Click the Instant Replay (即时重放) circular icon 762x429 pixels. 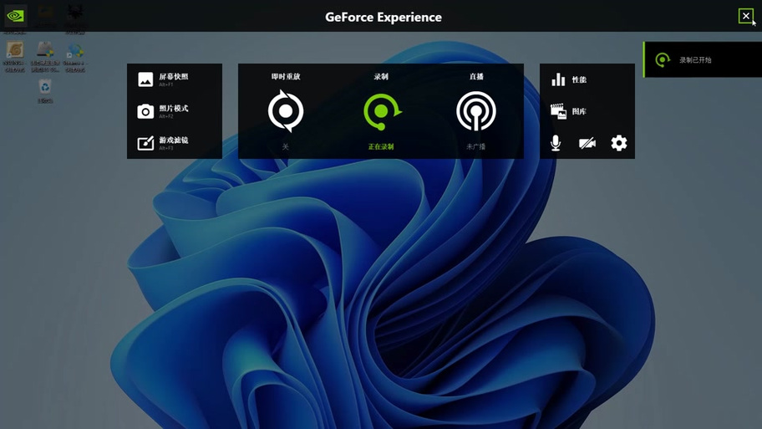(286, 111)
